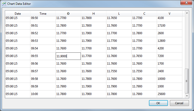Click the Date cell in the 10:00 row

click(18, 94)
